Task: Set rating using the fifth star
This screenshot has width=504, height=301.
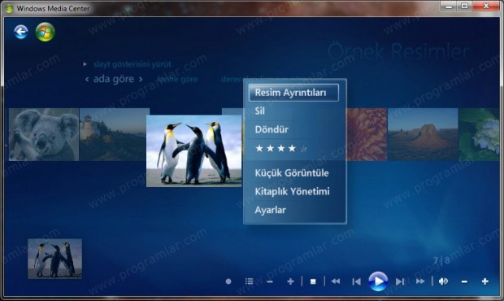Action: coord(303,149)
